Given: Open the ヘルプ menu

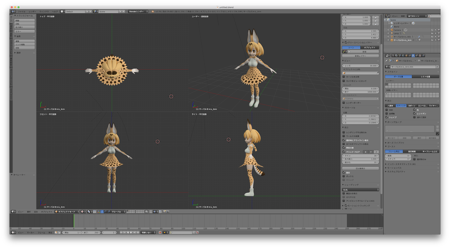Looking at the screenshot, I should (55, 12).
